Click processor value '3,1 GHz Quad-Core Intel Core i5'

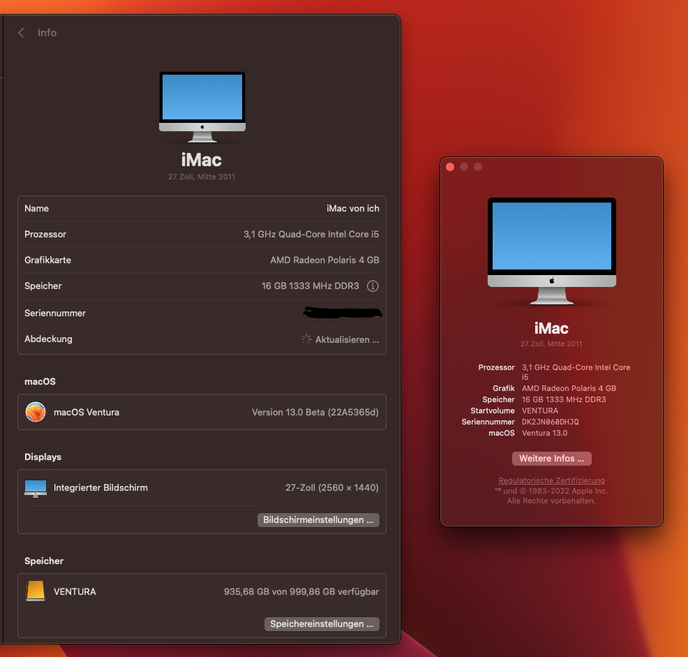tap(311, 234)
